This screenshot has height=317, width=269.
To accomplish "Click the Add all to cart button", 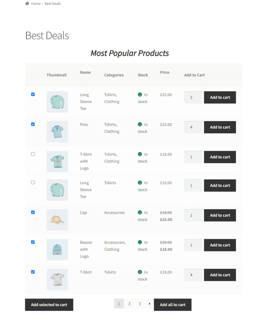I will 173,304.
